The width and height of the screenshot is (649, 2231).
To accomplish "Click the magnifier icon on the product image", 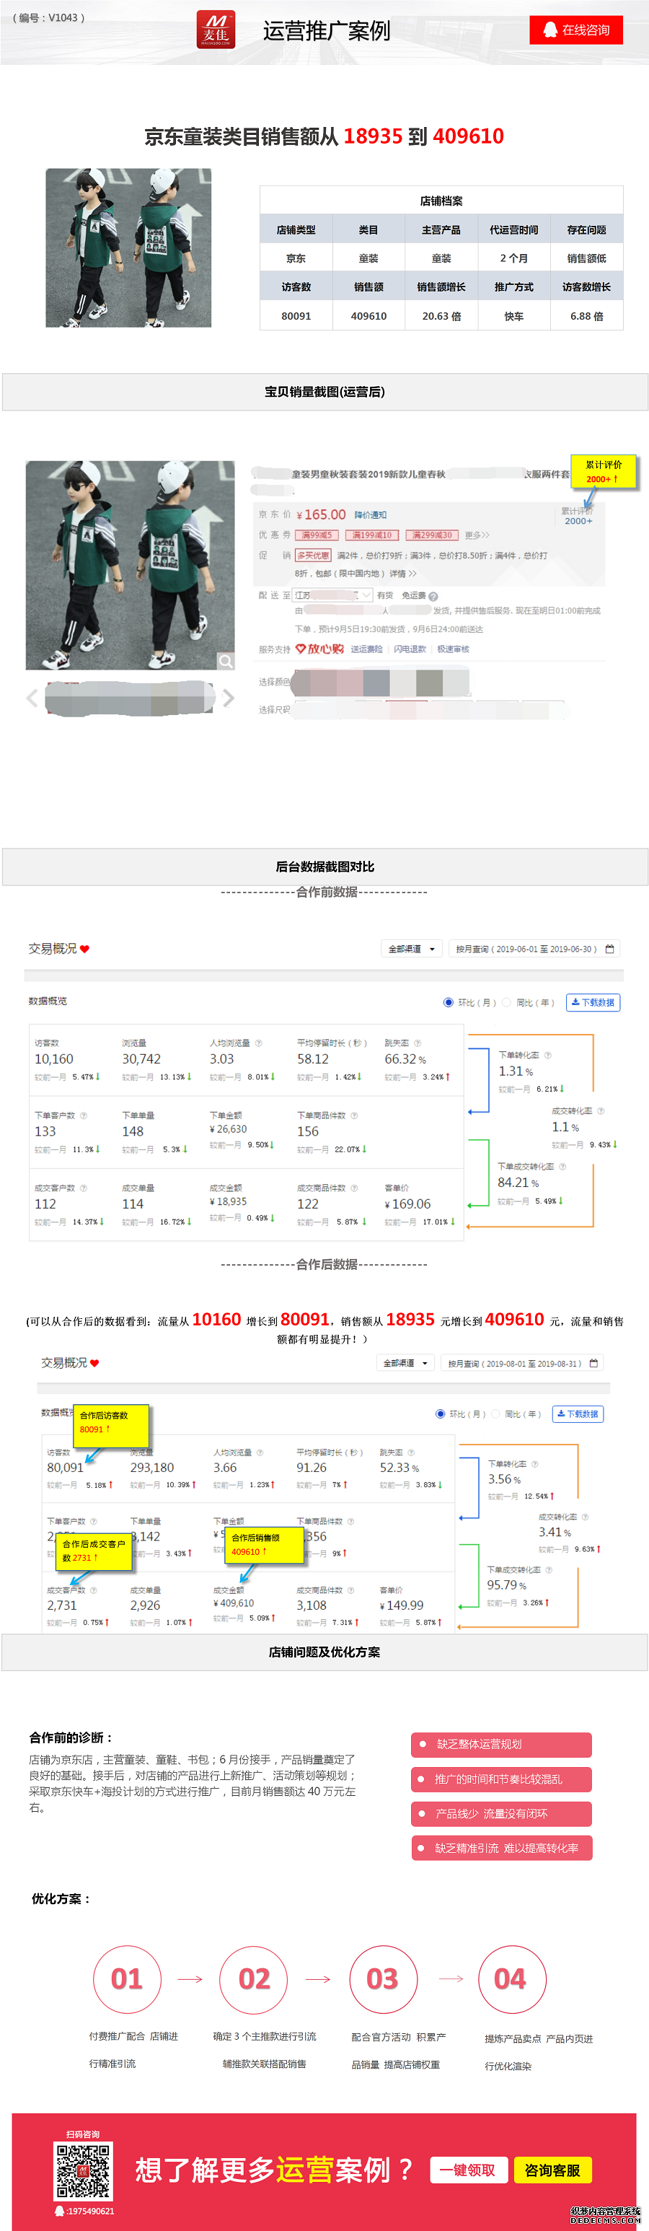I will (226, 661).
